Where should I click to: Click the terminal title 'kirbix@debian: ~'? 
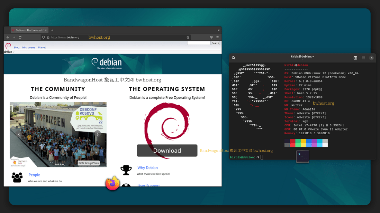coord(302,57)
